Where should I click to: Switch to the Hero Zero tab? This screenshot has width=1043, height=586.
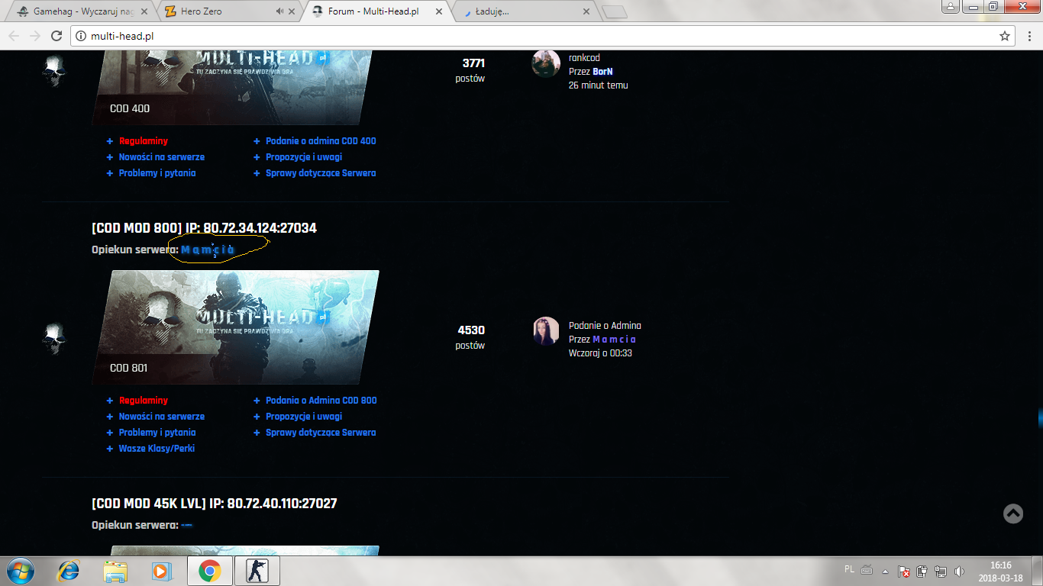pyautogui.click(x=214, y=11)
